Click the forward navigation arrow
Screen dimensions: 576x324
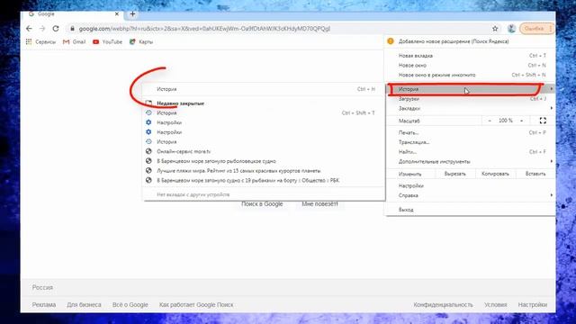pyautogui.click(x=42, y=29)
